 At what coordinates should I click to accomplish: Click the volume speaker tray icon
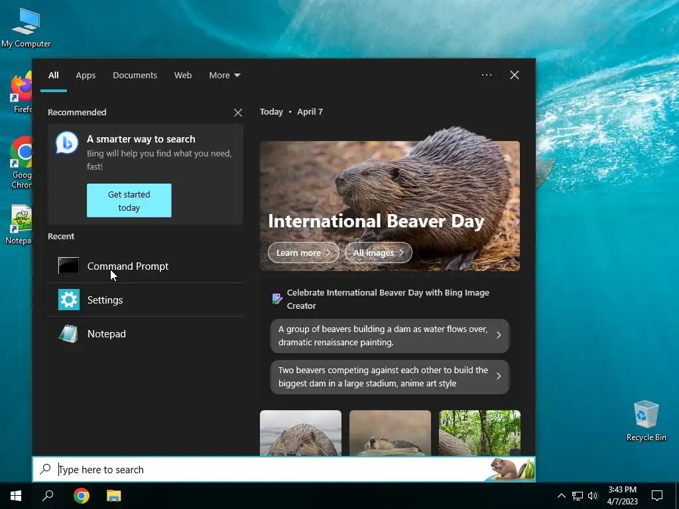[x=593, y=496]
